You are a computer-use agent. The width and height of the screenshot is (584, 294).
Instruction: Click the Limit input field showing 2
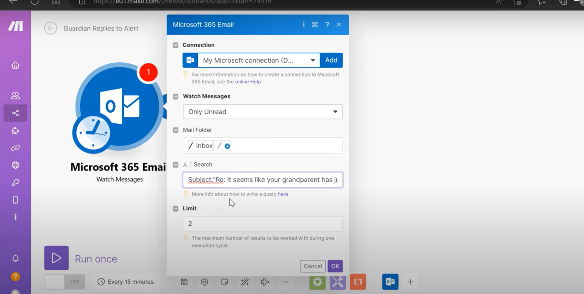(263, 224)
